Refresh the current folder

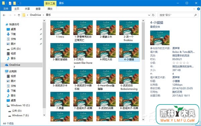153,15
